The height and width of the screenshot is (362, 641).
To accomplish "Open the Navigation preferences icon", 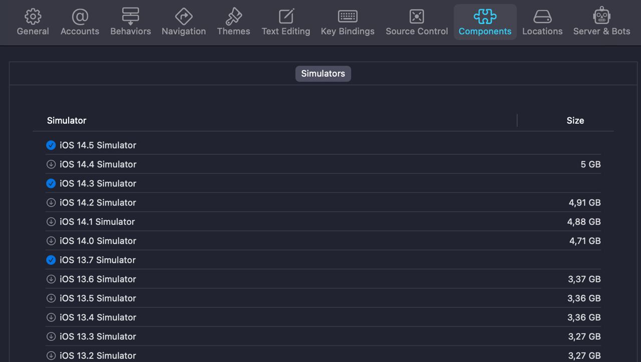I will click(x=183, y=17).
